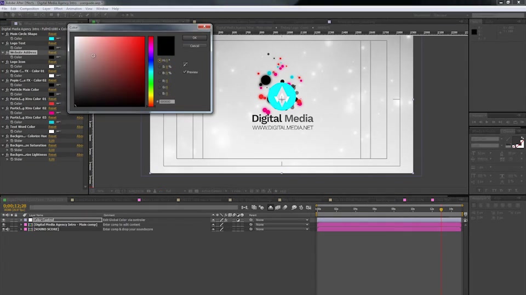This screenshot has height=295, width=526.
Task: Select the brightness B percent radio button
Action: tap(159, 73)
